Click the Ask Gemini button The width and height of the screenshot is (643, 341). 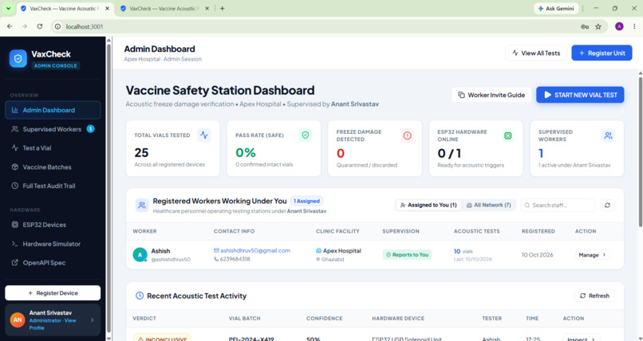(x=556, y=8)
